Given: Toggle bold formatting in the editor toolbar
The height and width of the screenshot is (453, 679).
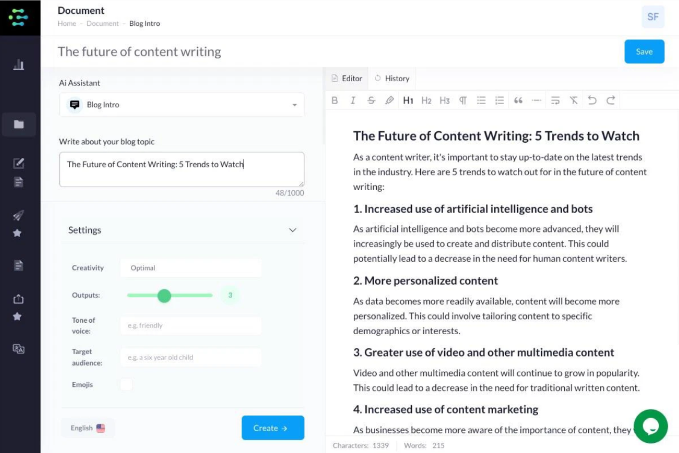Looking at the screenshot, I should 334,100.
